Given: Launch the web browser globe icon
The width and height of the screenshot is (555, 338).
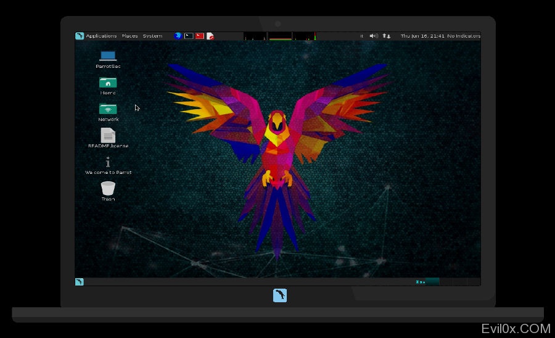Looking at the screenshot, I should click(x=178, y=36).
